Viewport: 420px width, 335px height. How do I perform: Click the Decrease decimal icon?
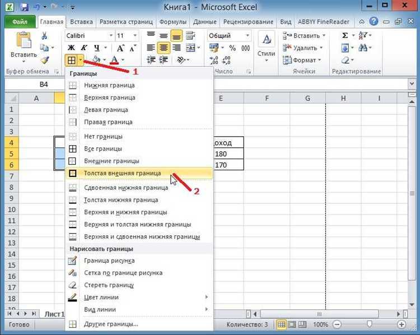click(226, 61)
